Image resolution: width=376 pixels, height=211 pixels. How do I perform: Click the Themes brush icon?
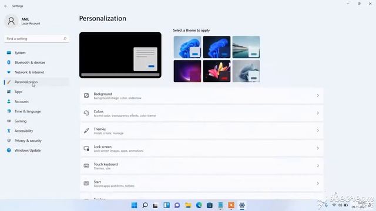pos(86,131)
